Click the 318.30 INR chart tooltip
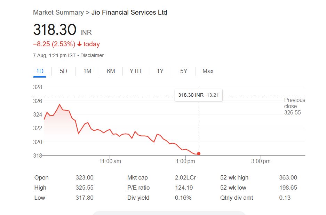326x215 pixels. [198, 95]
